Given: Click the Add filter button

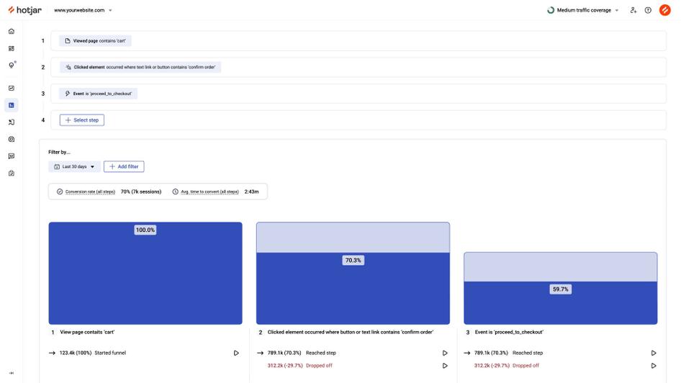Looking at the screenshot, I should point(124,166).
